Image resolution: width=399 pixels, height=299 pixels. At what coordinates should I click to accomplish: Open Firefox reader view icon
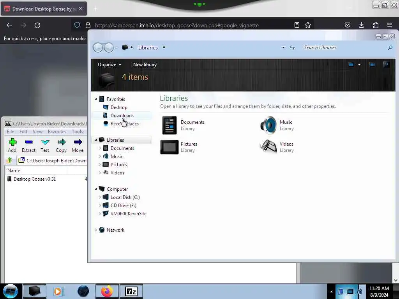[297, 25]
